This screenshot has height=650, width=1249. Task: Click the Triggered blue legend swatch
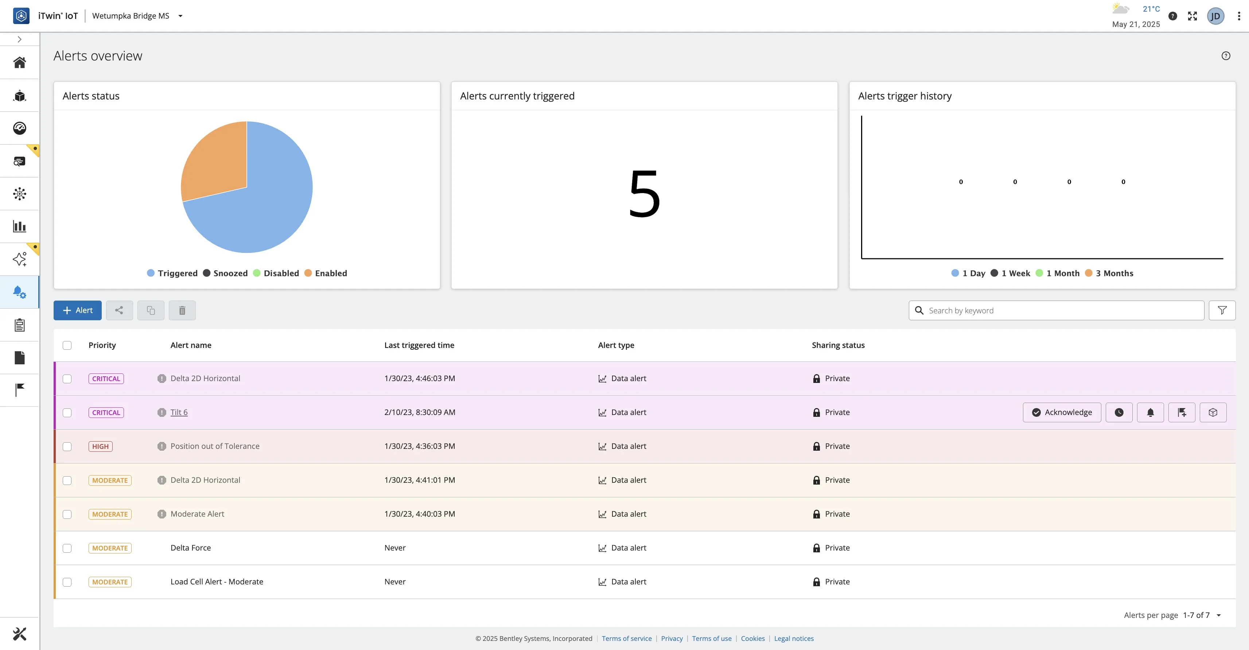(x=151, y=273)
